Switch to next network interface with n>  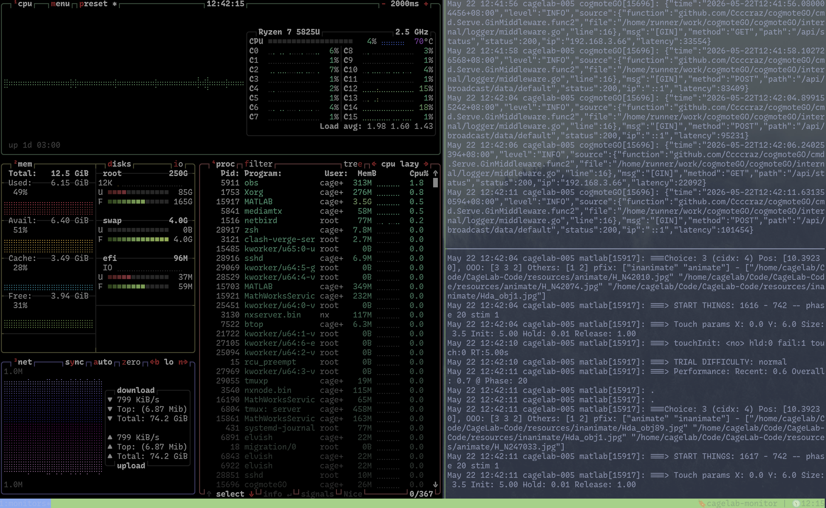pos(183,362)
